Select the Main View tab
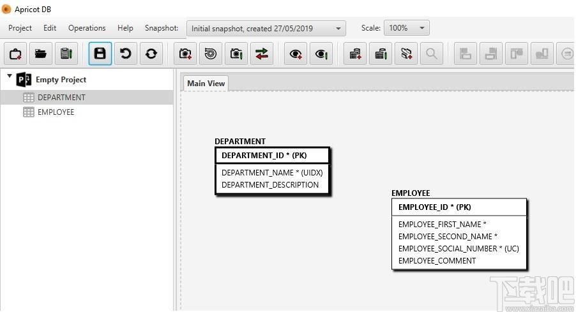Viewport: 576px width, 312px height. (x=206, y=84)
